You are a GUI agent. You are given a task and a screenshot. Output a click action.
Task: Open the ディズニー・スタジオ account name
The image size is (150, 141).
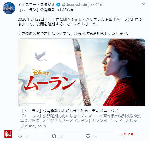click(36, 5)
